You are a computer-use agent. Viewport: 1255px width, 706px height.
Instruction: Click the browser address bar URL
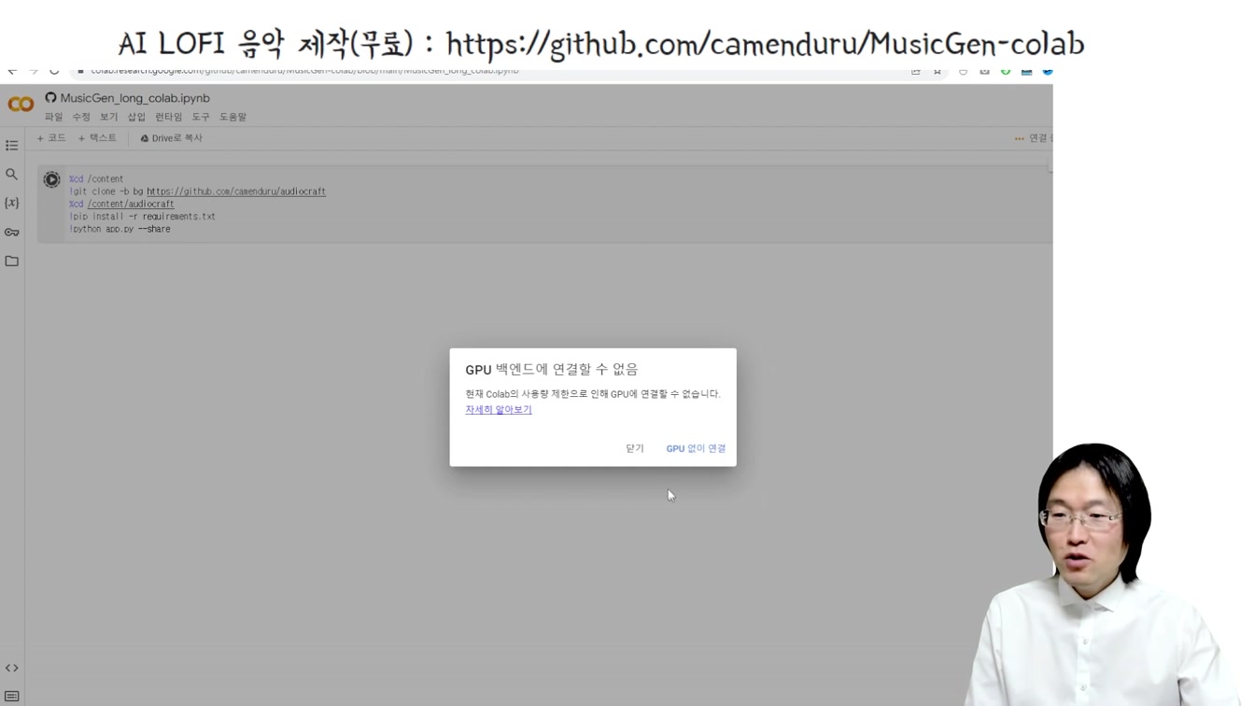pos(304,71)
